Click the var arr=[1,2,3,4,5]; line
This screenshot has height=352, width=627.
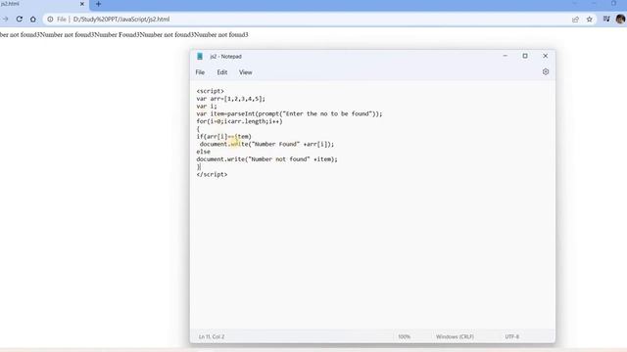click(231, 99)
